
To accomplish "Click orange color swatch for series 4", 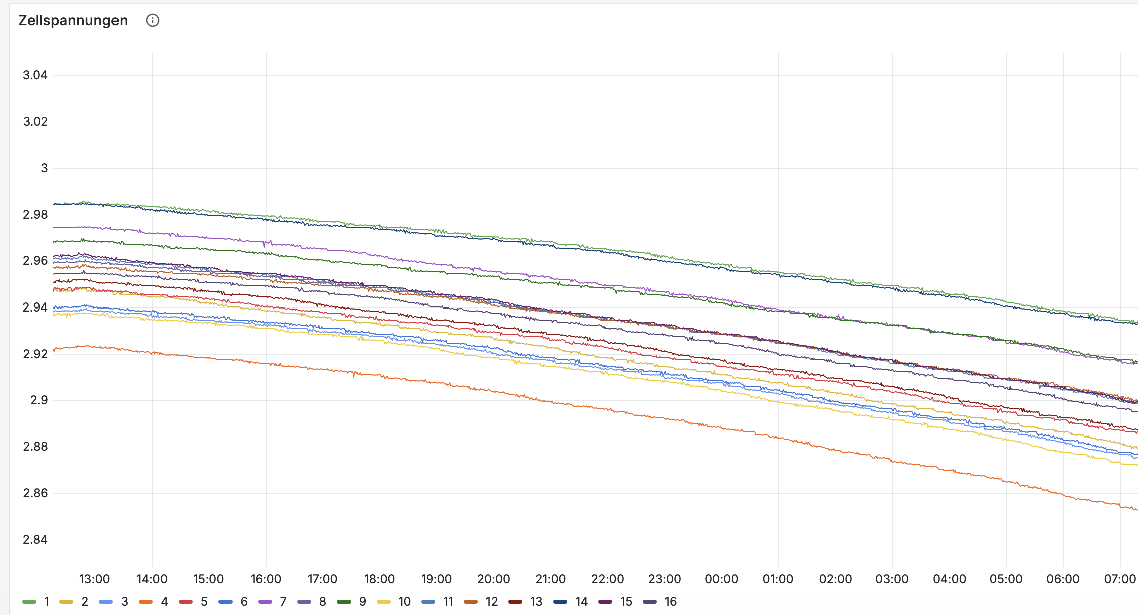I will pyautogui.click(x=146, y=602).
